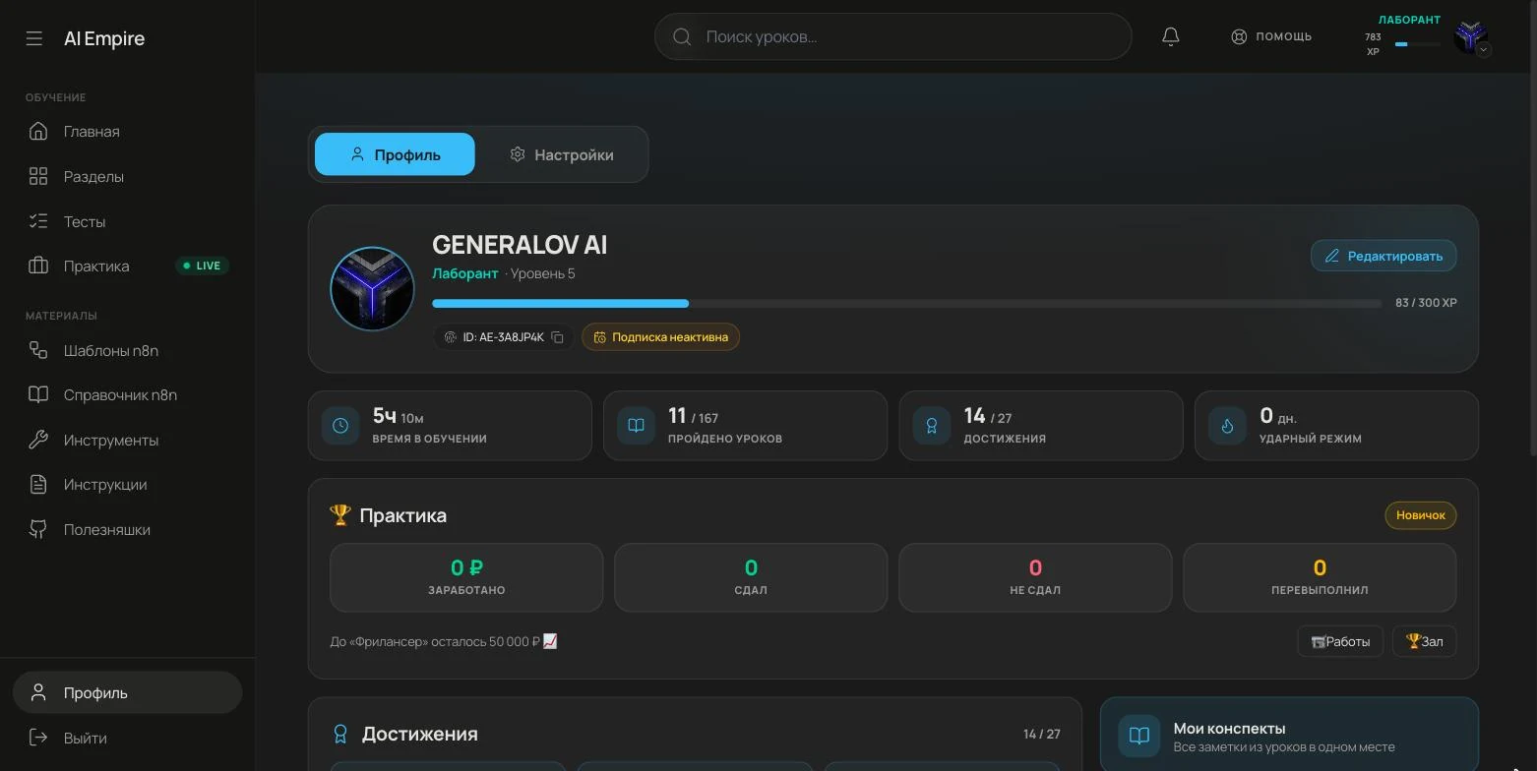Copy the profile ID AE-3A8JP4K
The width and height of the screenshot is (1537, 771).
click(557, 337)
